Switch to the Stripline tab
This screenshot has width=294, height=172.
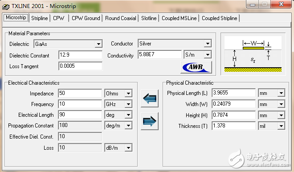click(40, 18)
